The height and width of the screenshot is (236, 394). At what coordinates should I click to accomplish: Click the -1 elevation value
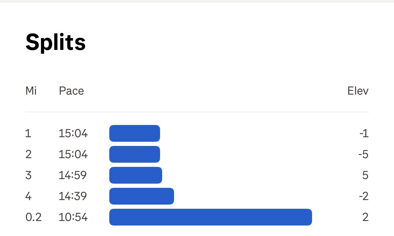pos(364,133)
